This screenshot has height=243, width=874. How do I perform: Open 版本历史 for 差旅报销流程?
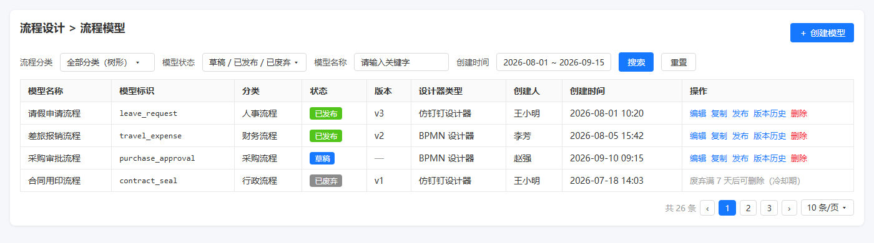[x=770, y=136]
